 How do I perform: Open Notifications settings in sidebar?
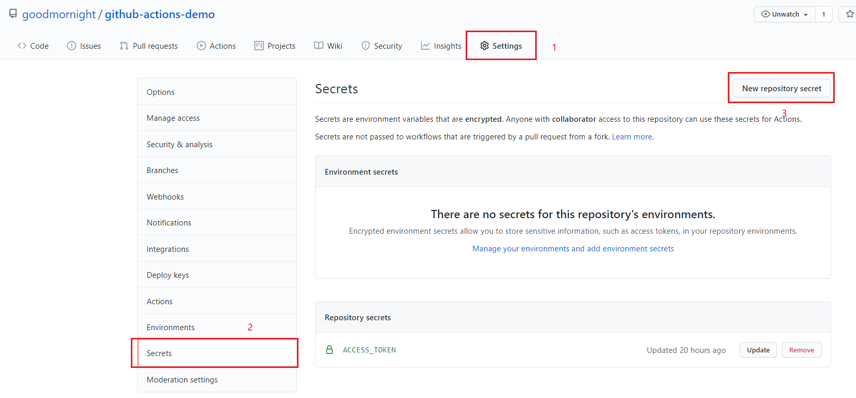tap(217, 223)
